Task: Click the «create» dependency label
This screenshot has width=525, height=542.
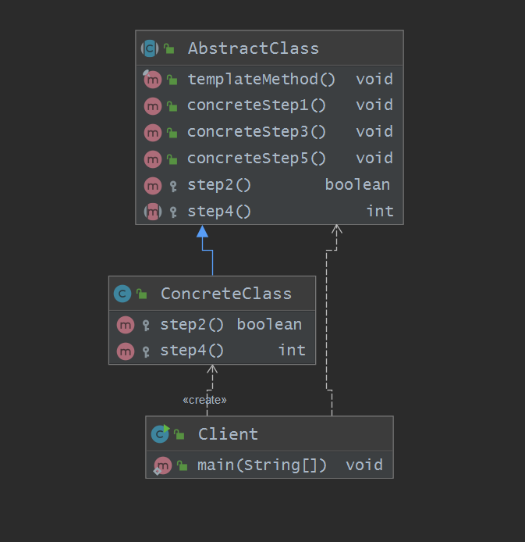Action: [x=204, y=400]
